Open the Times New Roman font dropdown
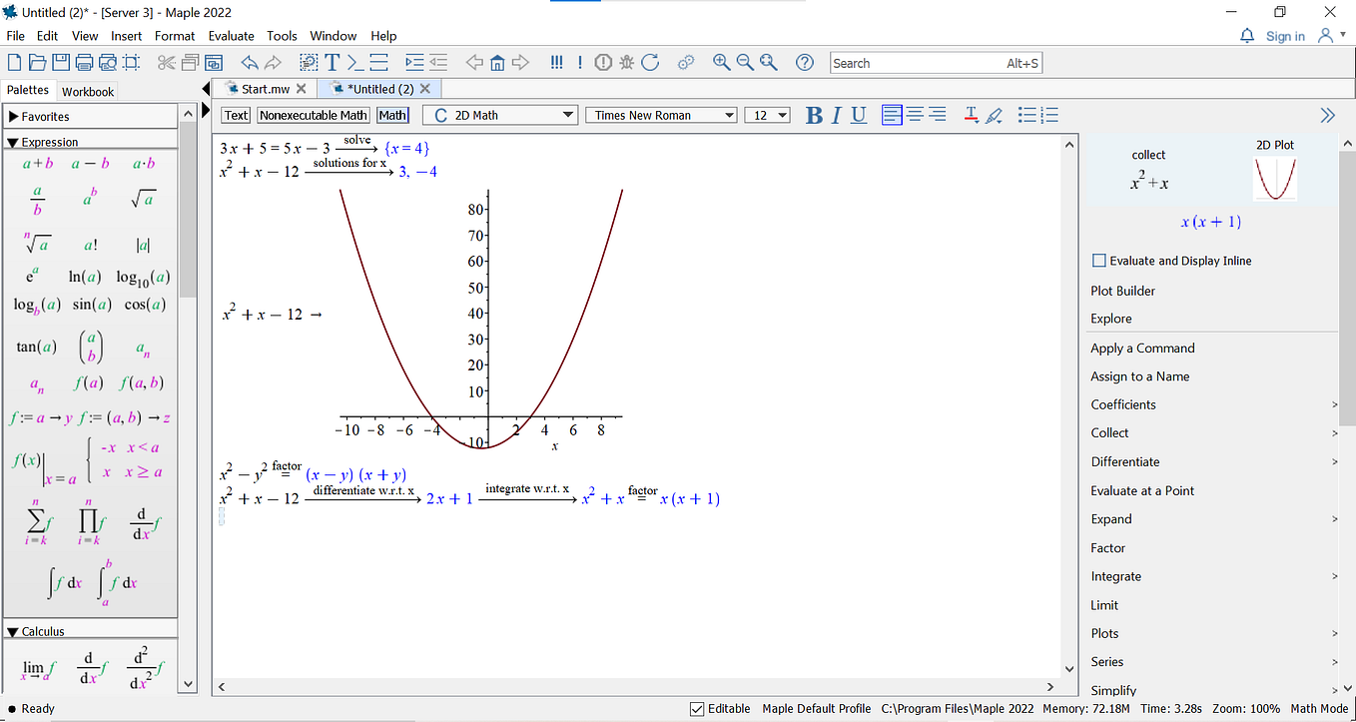Screen dimensions: 1356x722 point(661,115)
